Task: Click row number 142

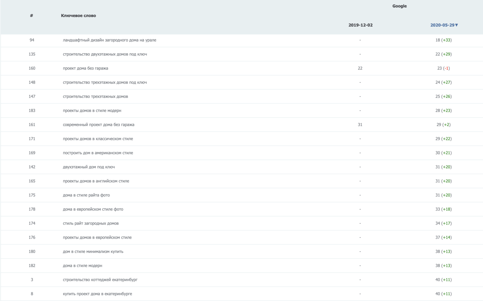Action: click(x=32, y=167)
